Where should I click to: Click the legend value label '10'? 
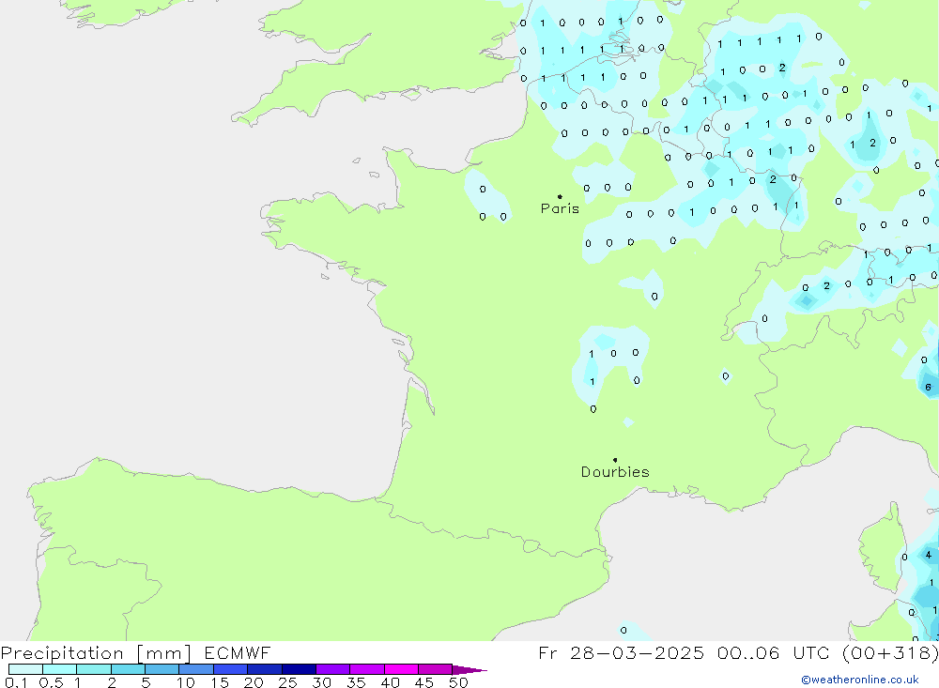click(185, 682)
